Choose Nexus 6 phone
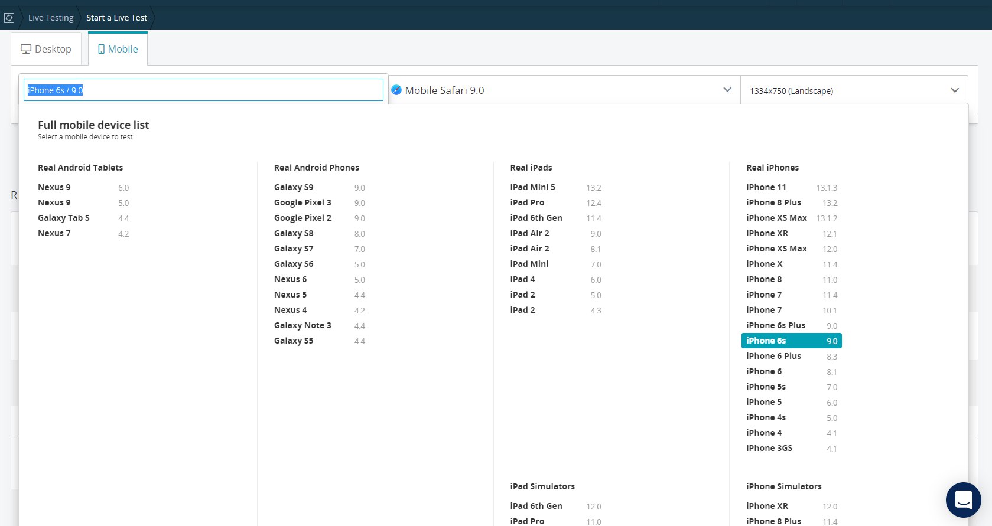 click(320, 279)
